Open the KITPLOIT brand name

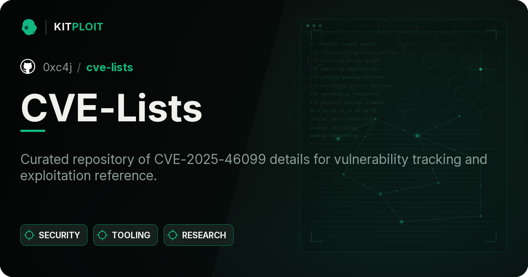(x=78, y=27)
